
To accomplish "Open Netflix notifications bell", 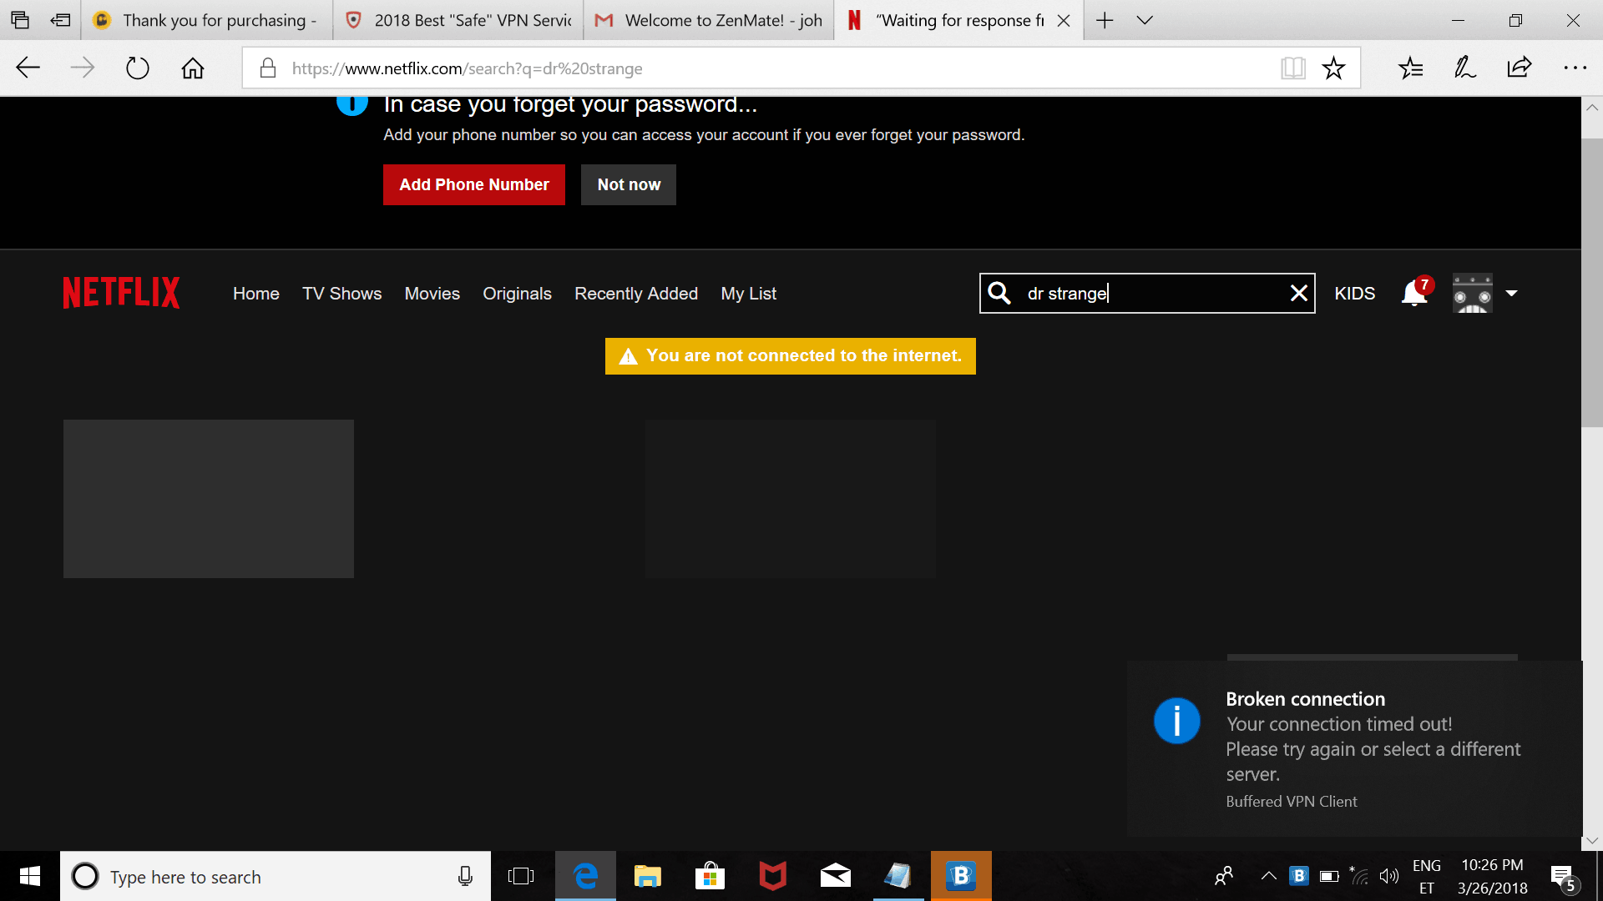I will click(1414, 293).
